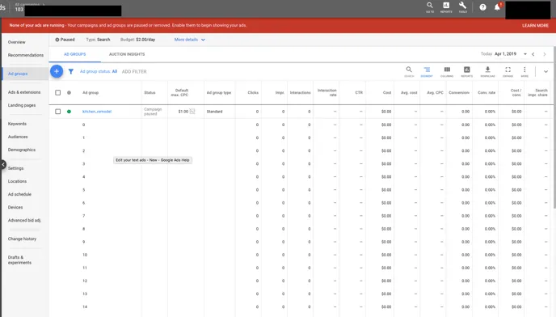Image resolution: width=556 pixels, height=317 pixels.
Task: Go to next date range arrow
Action: pyautogui.click(x=545, y=54)
